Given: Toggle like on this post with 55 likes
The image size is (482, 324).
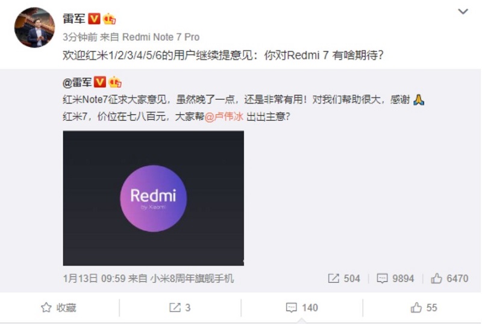Looking at the screenshot, I should [x=424, y=307].
